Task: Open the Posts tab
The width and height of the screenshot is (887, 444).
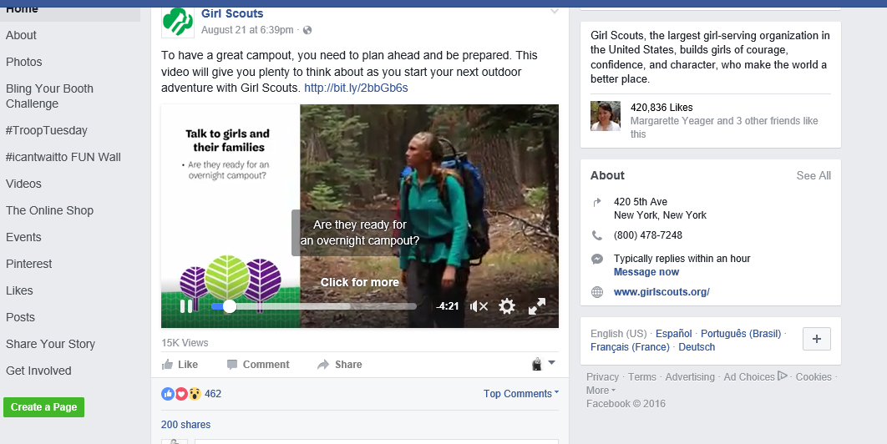Action: coord(20,317)
